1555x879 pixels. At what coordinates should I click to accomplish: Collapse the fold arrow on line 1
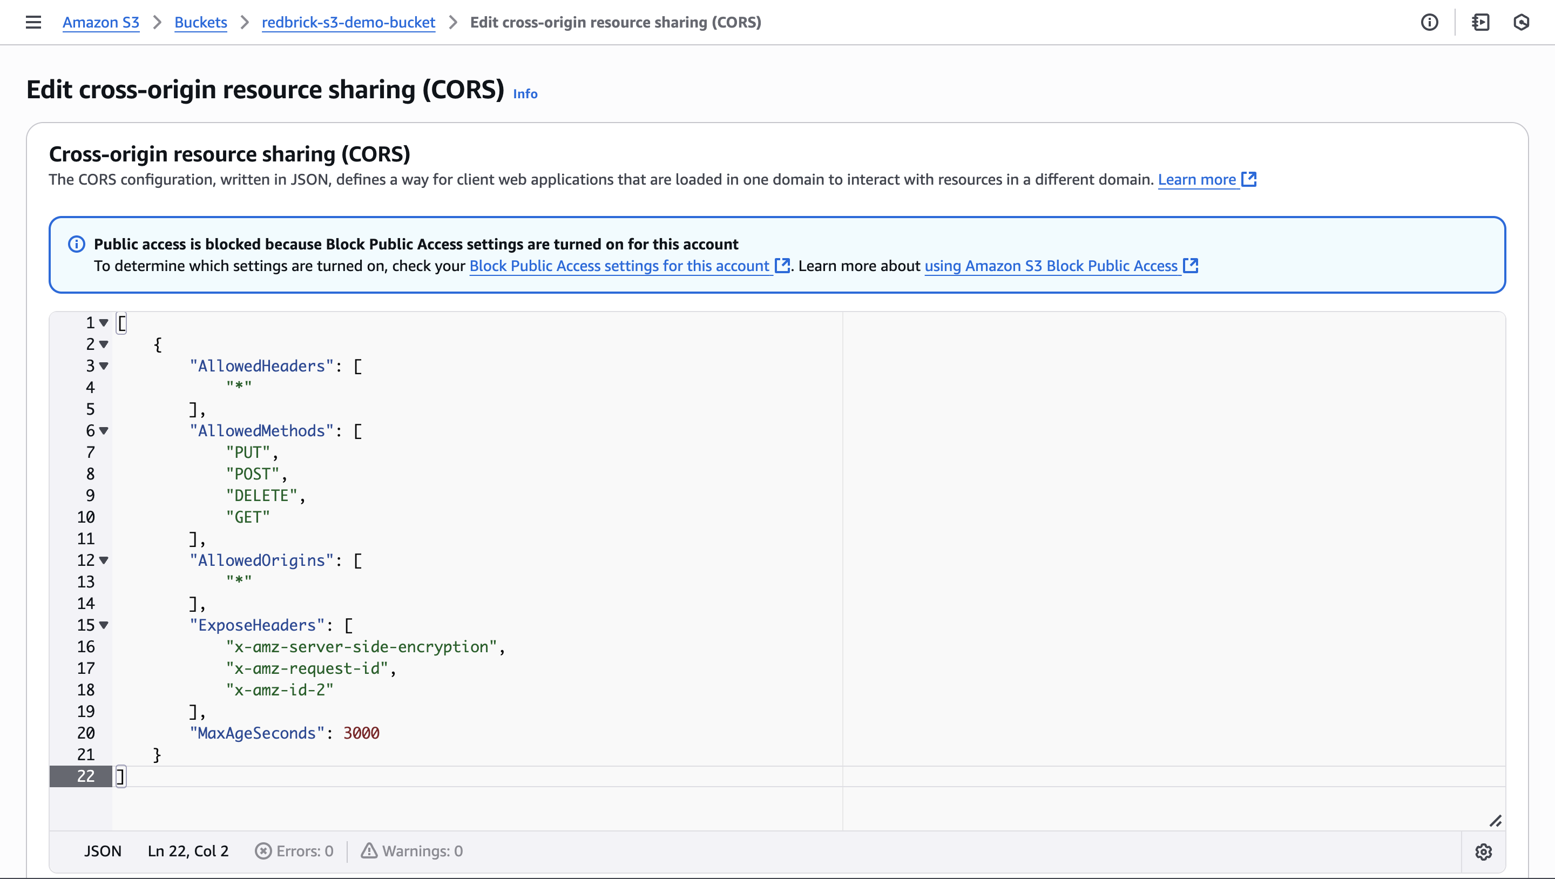(104, 323)
